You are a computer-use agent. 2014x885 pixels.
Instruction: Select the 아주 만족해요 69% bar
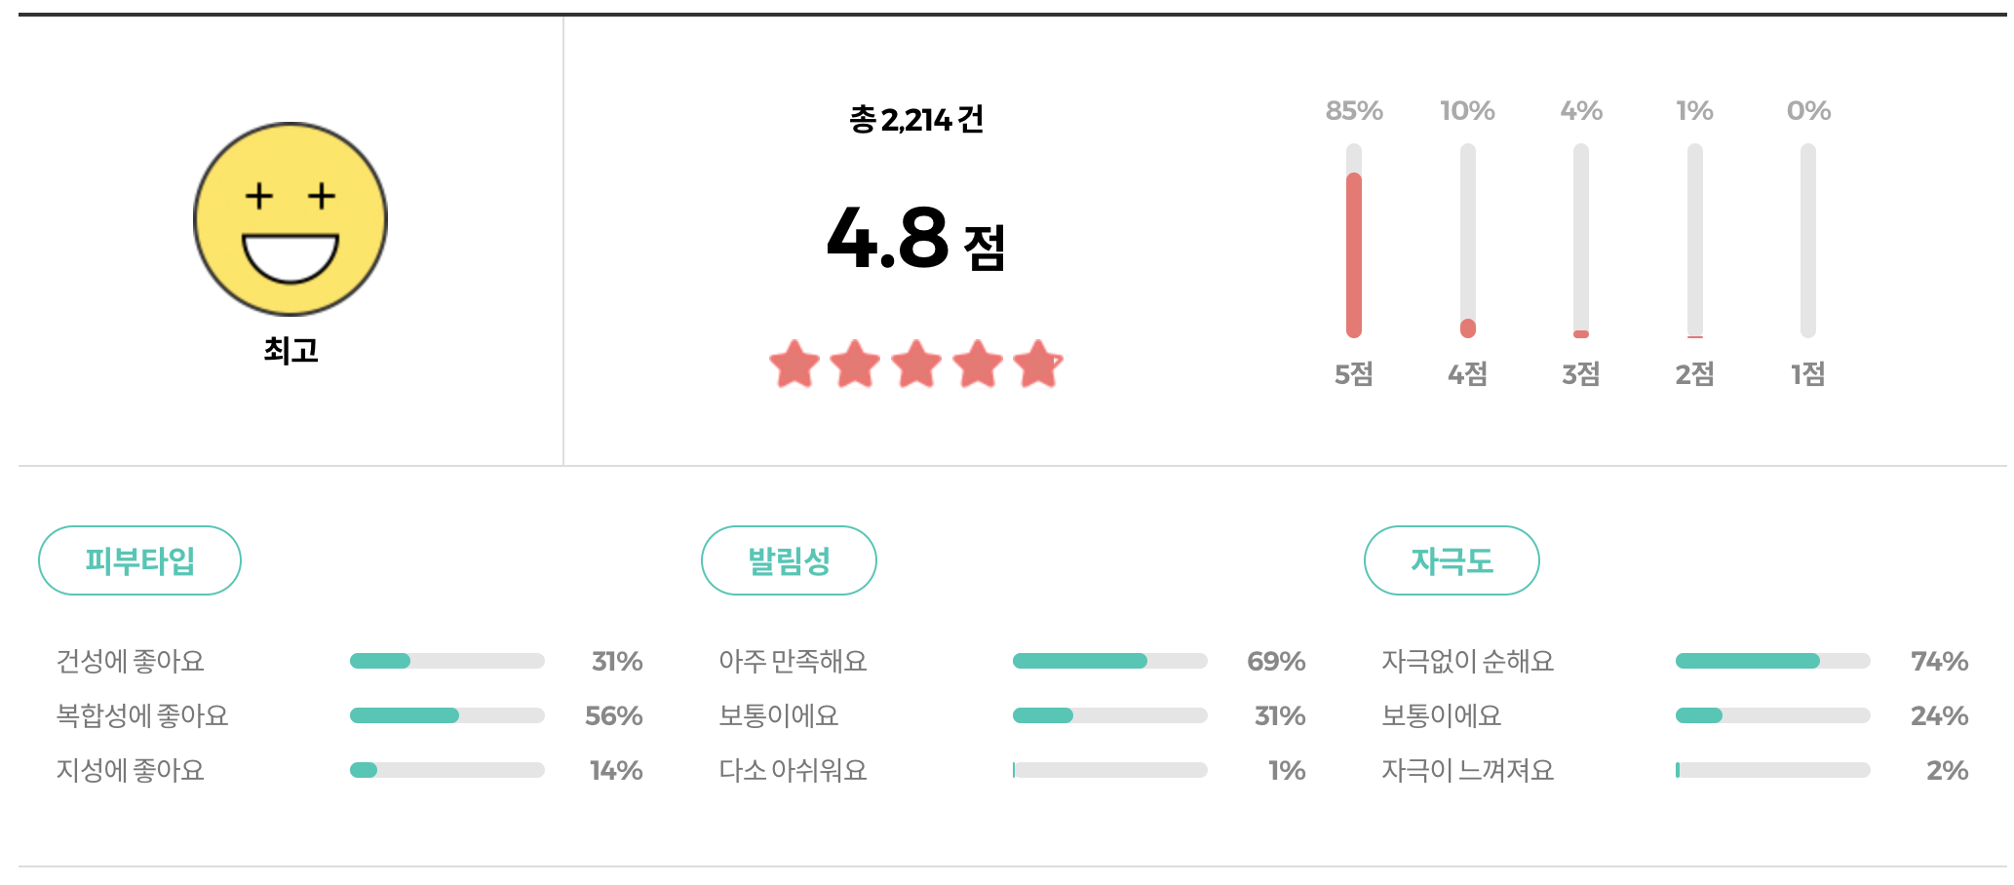(1110, 660)
